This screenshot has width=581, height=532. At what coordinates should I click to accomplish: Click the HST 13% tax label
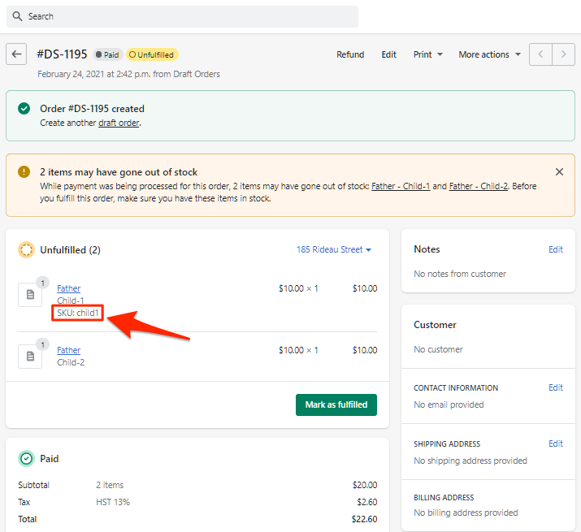[113, 502]
